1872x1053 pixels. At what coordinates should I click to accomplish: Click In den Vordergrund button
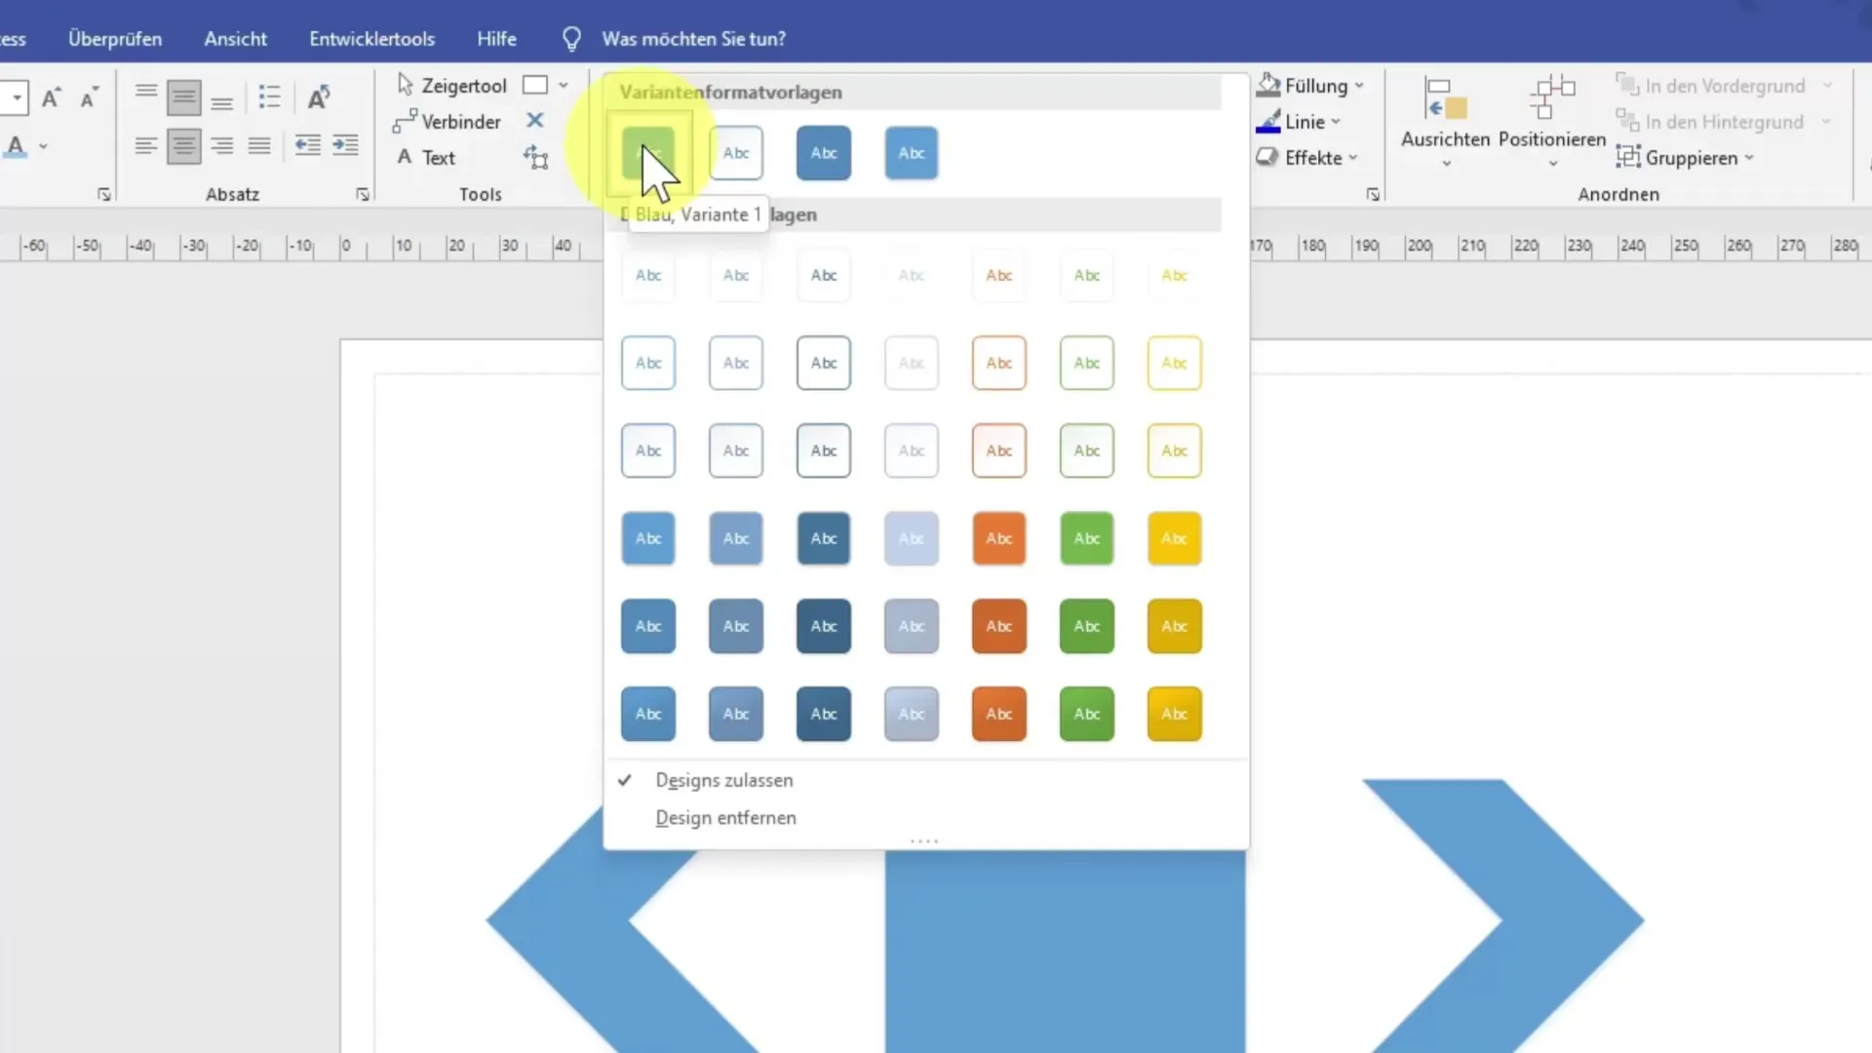(1711, 86)
